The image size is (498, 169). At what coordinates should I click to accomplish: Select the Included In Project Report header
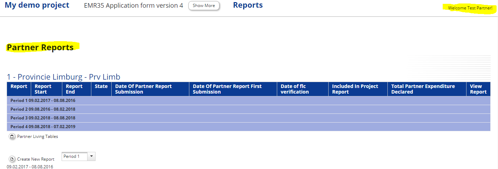click(x=355, y=89)
